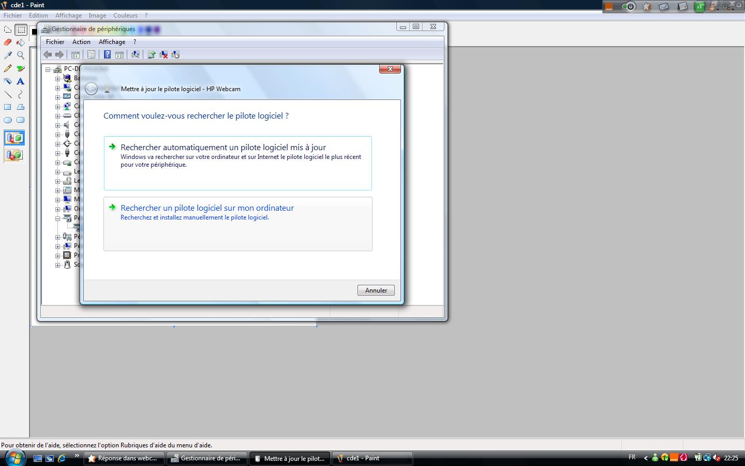Open the Couleurs menu

pyautogui.click(x=125, y=16)
